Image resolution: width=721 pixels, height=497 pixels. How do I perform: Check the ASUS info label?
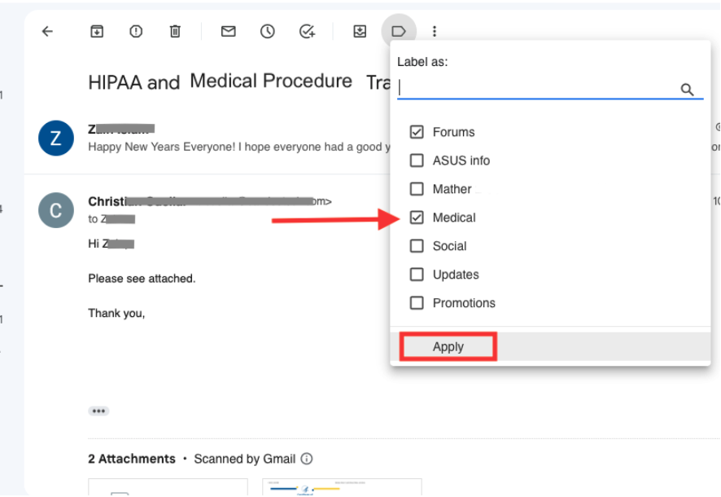click(x=417, y=161)
